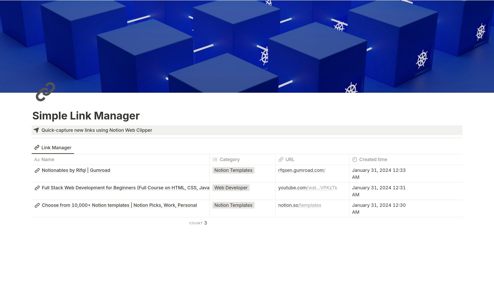Screen dimensions: 494x308
Task: Click the link icon in the URL column header
Action: 281,159
